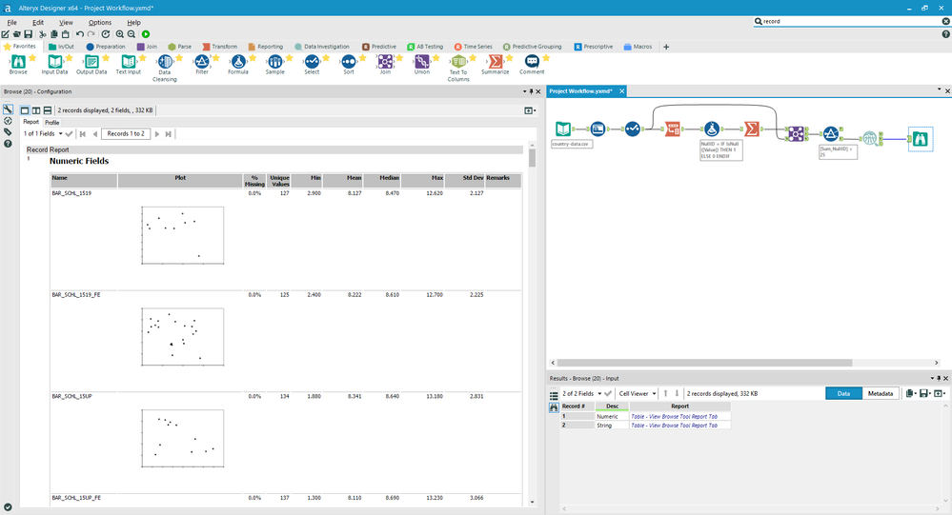
Task: Open the File menu
Action: point(11,23)
